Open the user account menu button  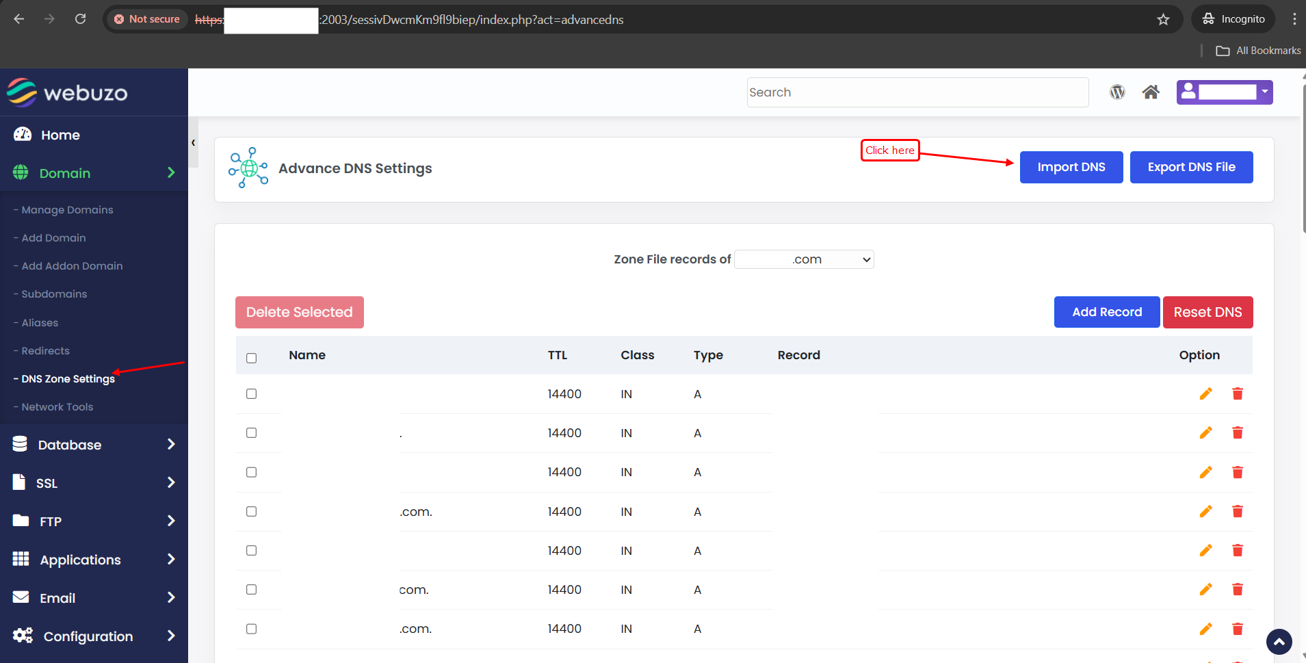point(1225,92)
